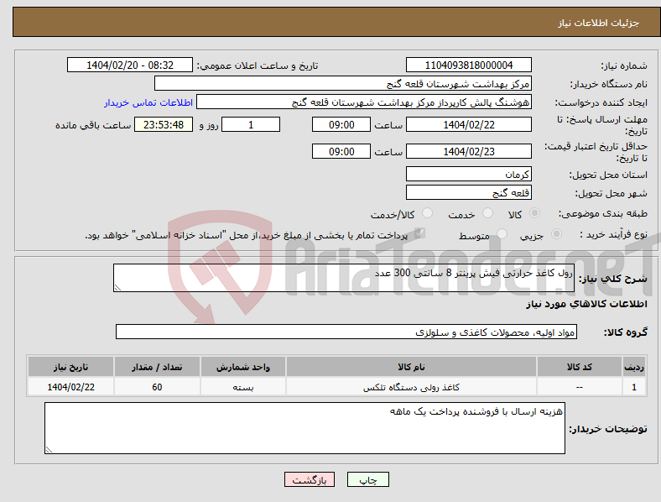661x502 pixels.
Task: Click the چاپ (print) button
Action: pos(367,479)
